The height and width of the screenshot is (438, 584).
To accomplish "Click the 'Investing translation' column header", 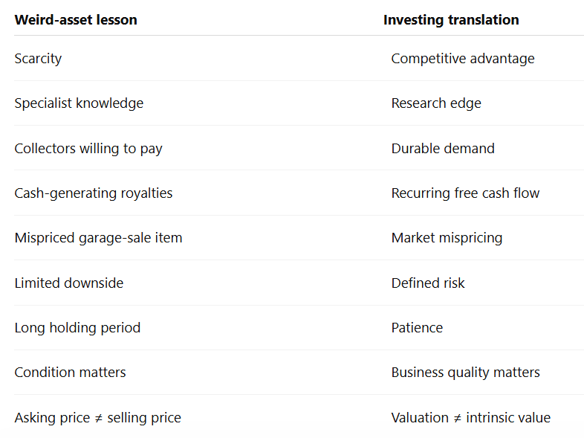I will 451,20.
